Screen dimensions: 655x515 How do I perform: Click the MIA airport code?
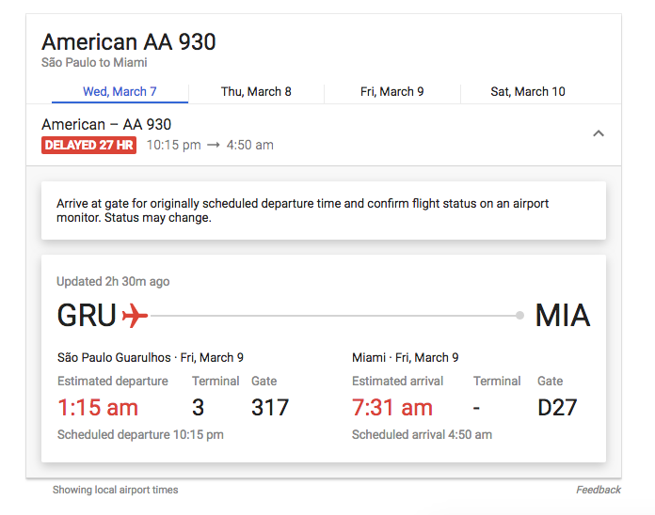point(562,316)
